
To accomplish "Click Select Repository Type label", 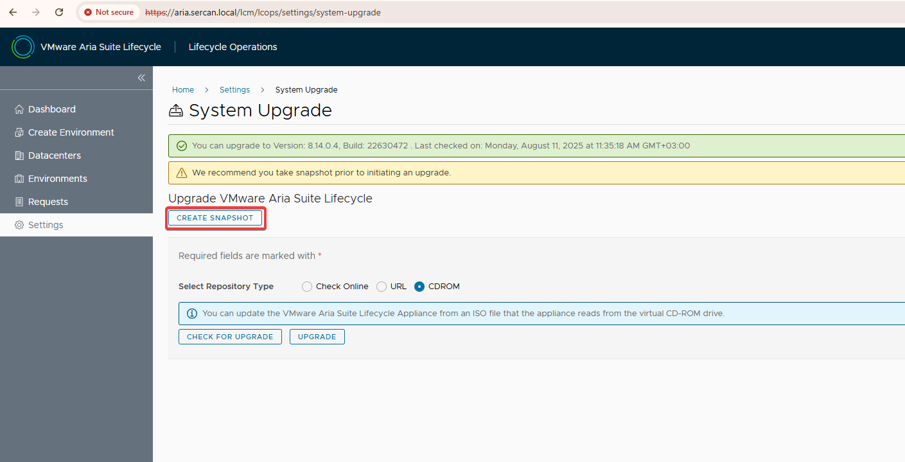I will [x=226, y=287].
